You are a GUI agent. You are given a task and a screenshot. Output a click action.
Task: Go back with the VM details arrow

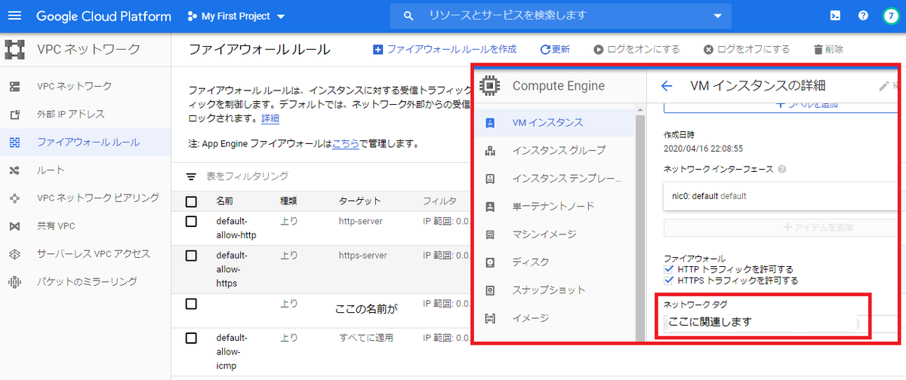coord(667,86)
